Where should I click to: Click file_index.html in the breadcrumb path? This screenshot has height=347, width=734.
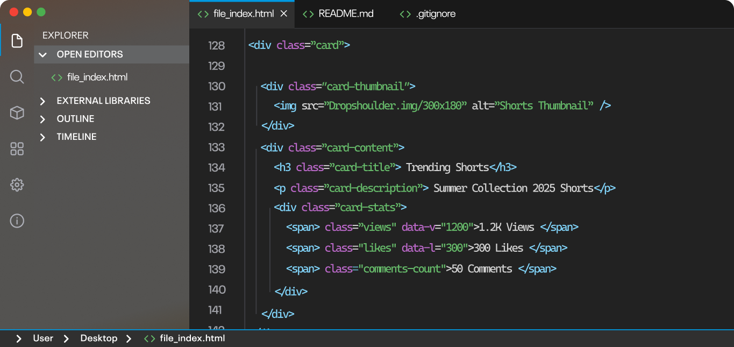coord(193,338)
